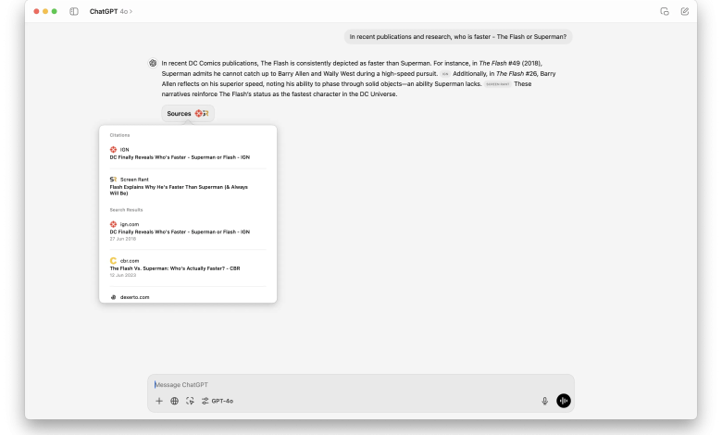Click the 'Search Results' section heading

pos(126,210)
